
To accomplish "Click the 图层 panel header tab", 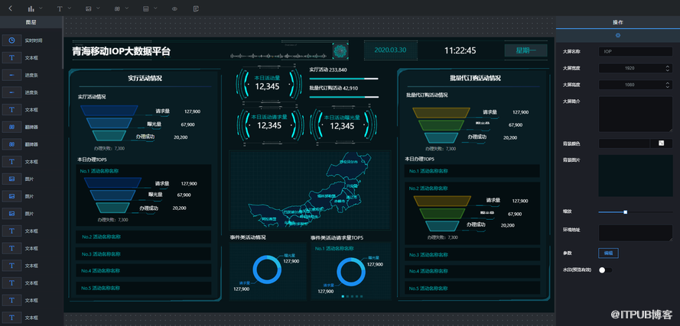I will (31, 23).
